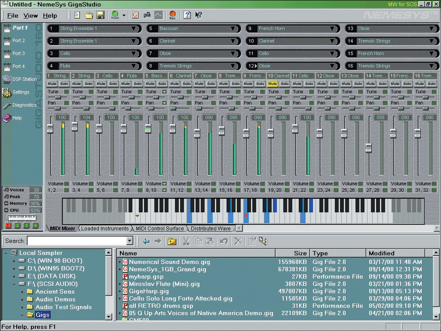Open the View menu
This screenshot has height=331, width=441.
tap(30, 15)
